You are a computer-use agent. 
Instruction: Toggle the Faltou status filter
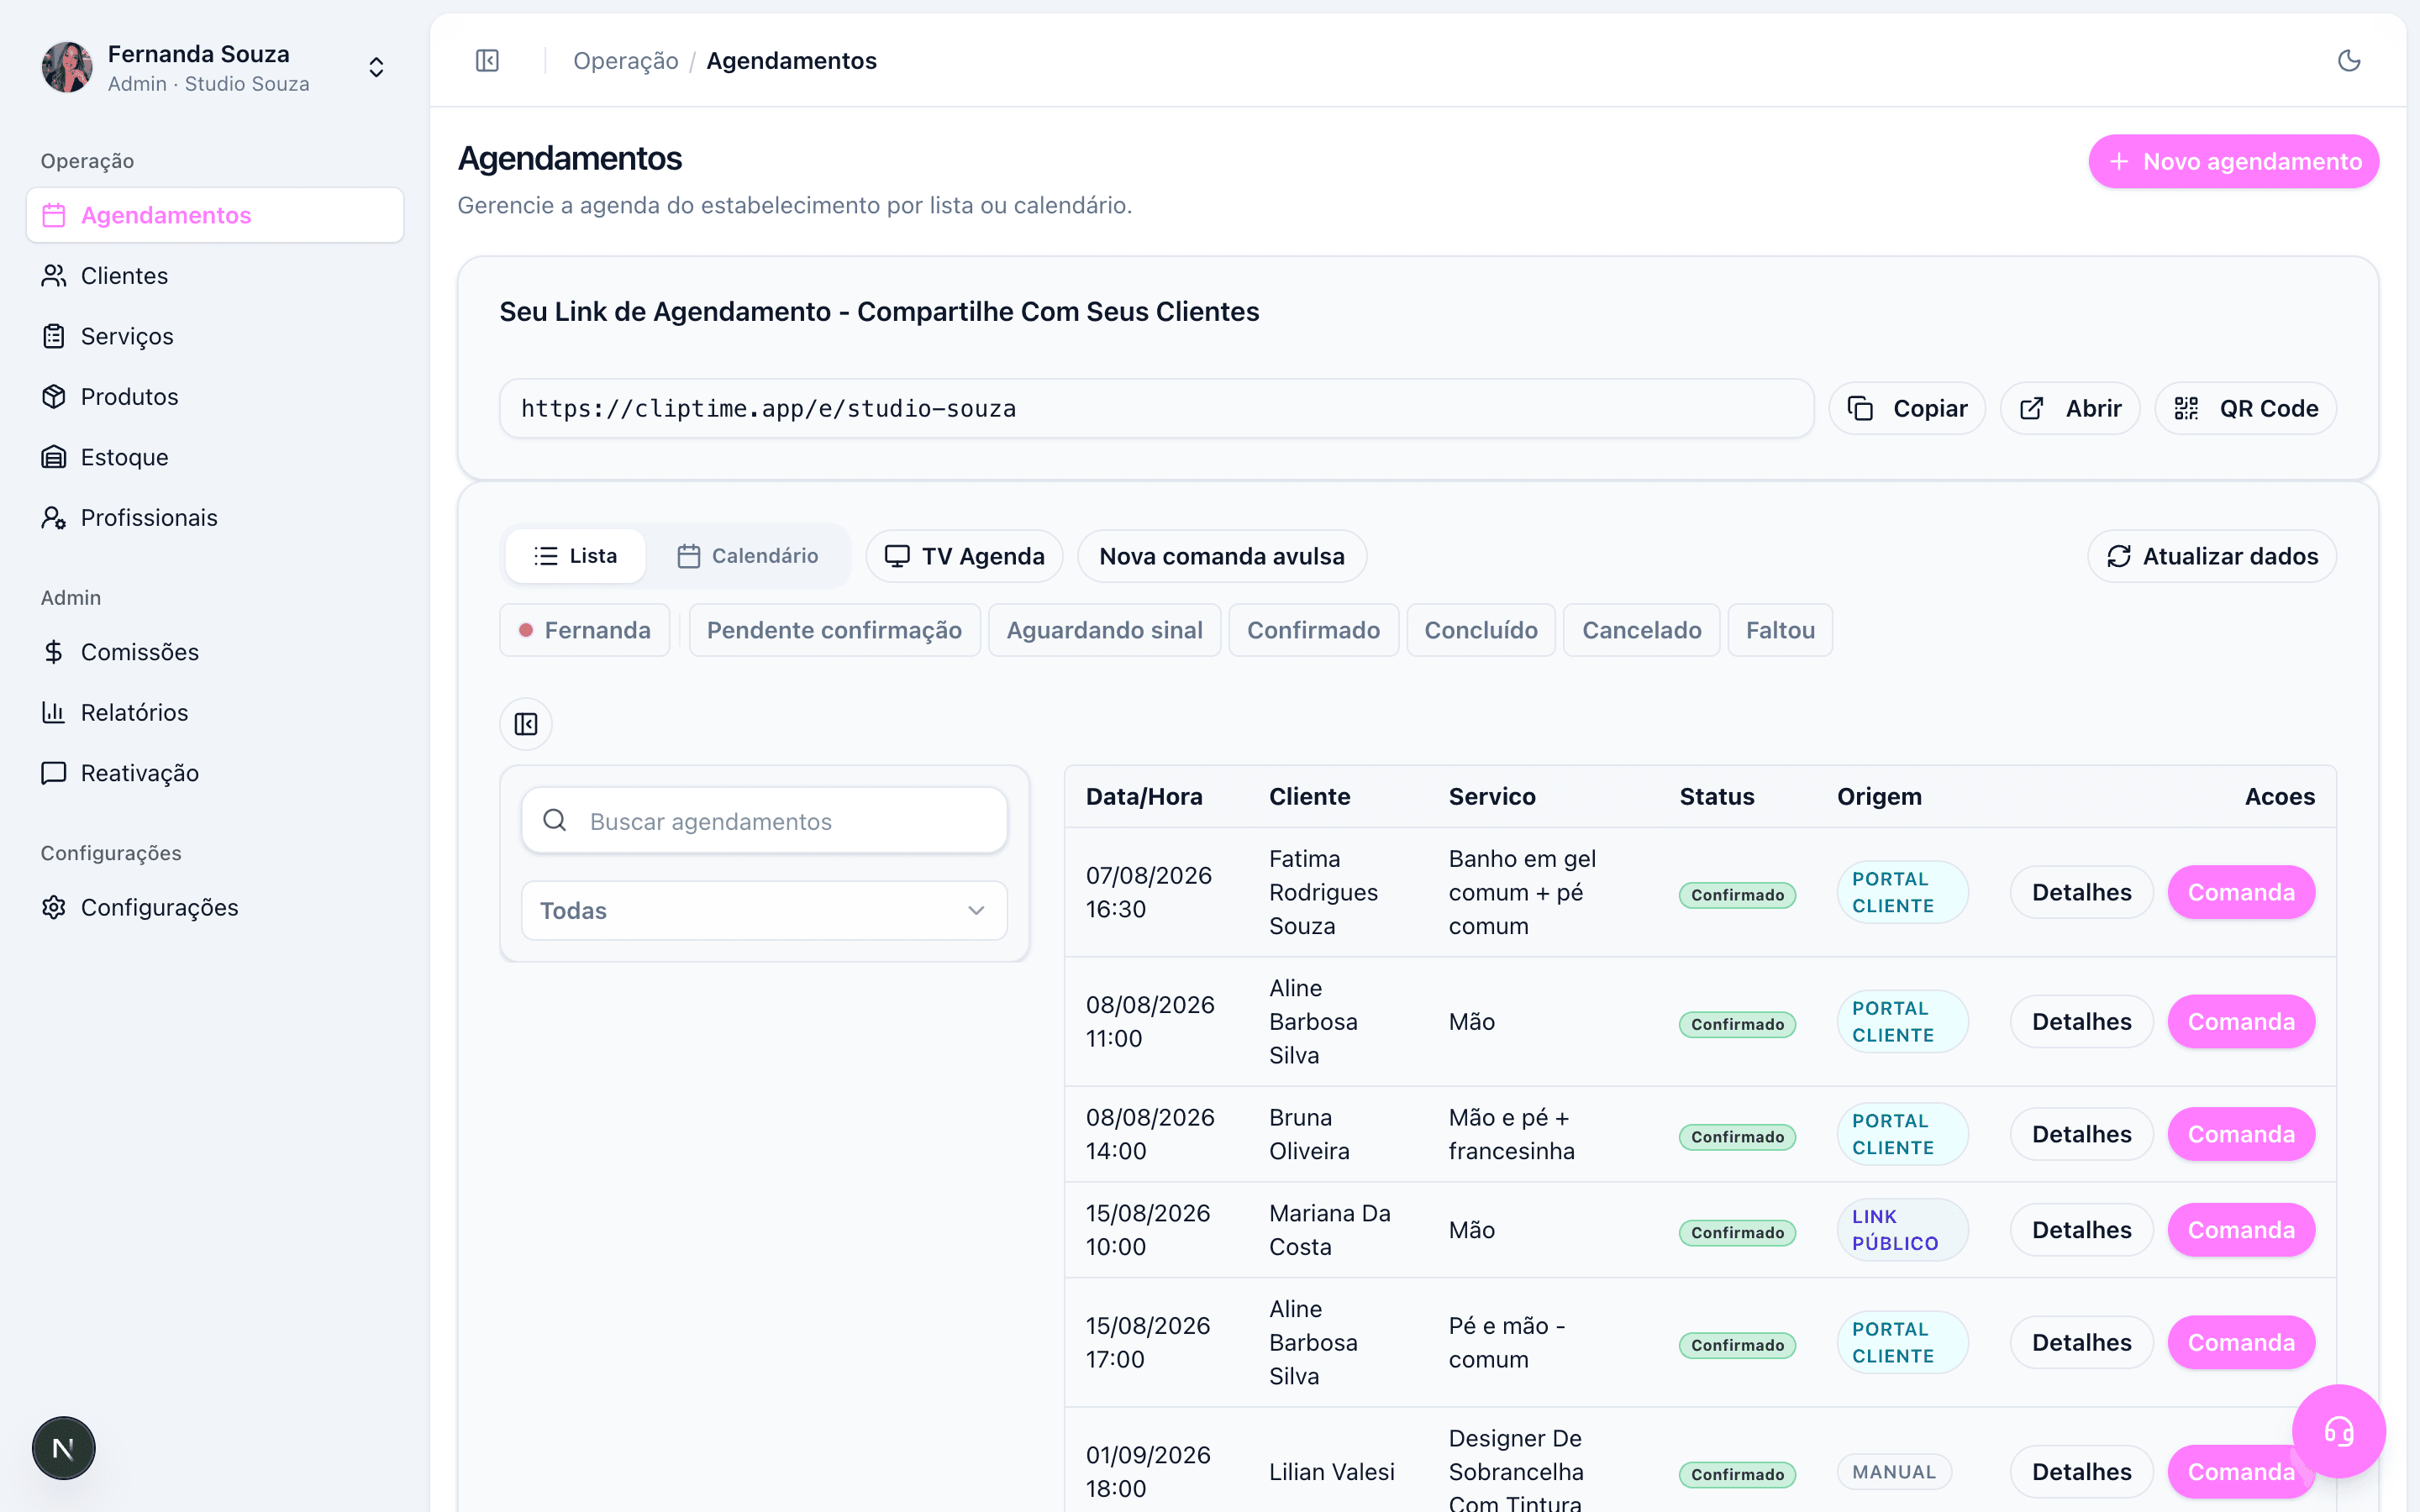point(1780,630)
